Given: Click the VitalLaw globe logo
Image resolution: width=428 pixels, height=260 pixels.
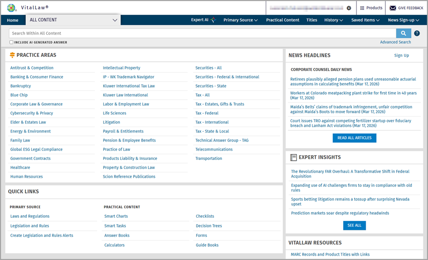Looking at the screenshot, I should tap(12, 8).
